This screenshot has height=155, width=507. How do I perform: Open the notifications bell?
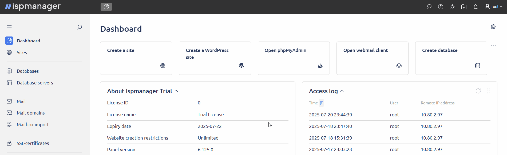(476, 7)
